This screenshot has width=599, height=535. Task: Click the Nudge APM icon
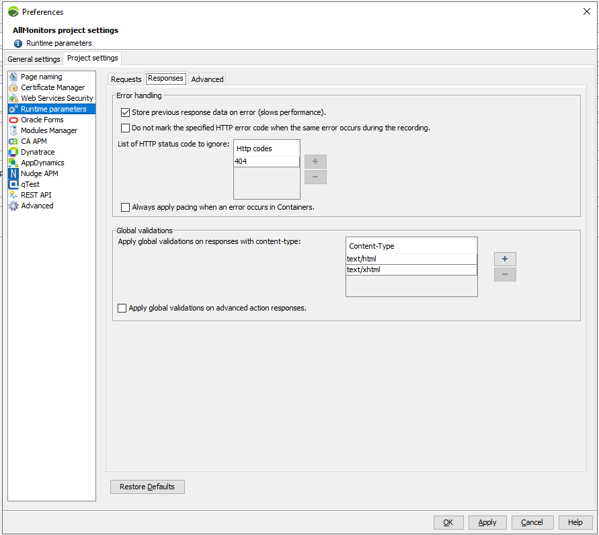pyautogui.click(x=13, y=173)
